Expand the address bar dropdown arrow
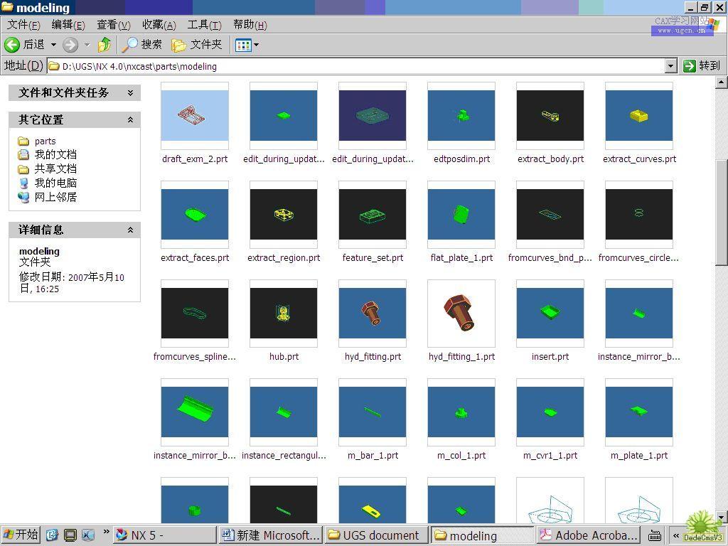The width and height of the screenshot is (728, 546). tap(670, 66)
